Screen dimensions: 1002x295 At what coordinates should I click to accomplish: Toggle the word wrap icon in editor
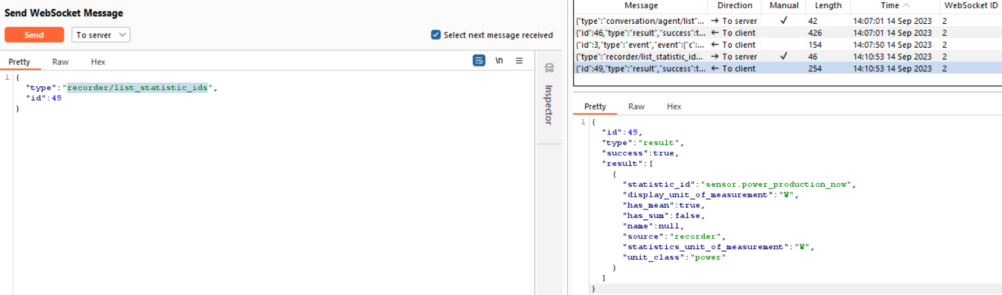(x=479, y=61)
